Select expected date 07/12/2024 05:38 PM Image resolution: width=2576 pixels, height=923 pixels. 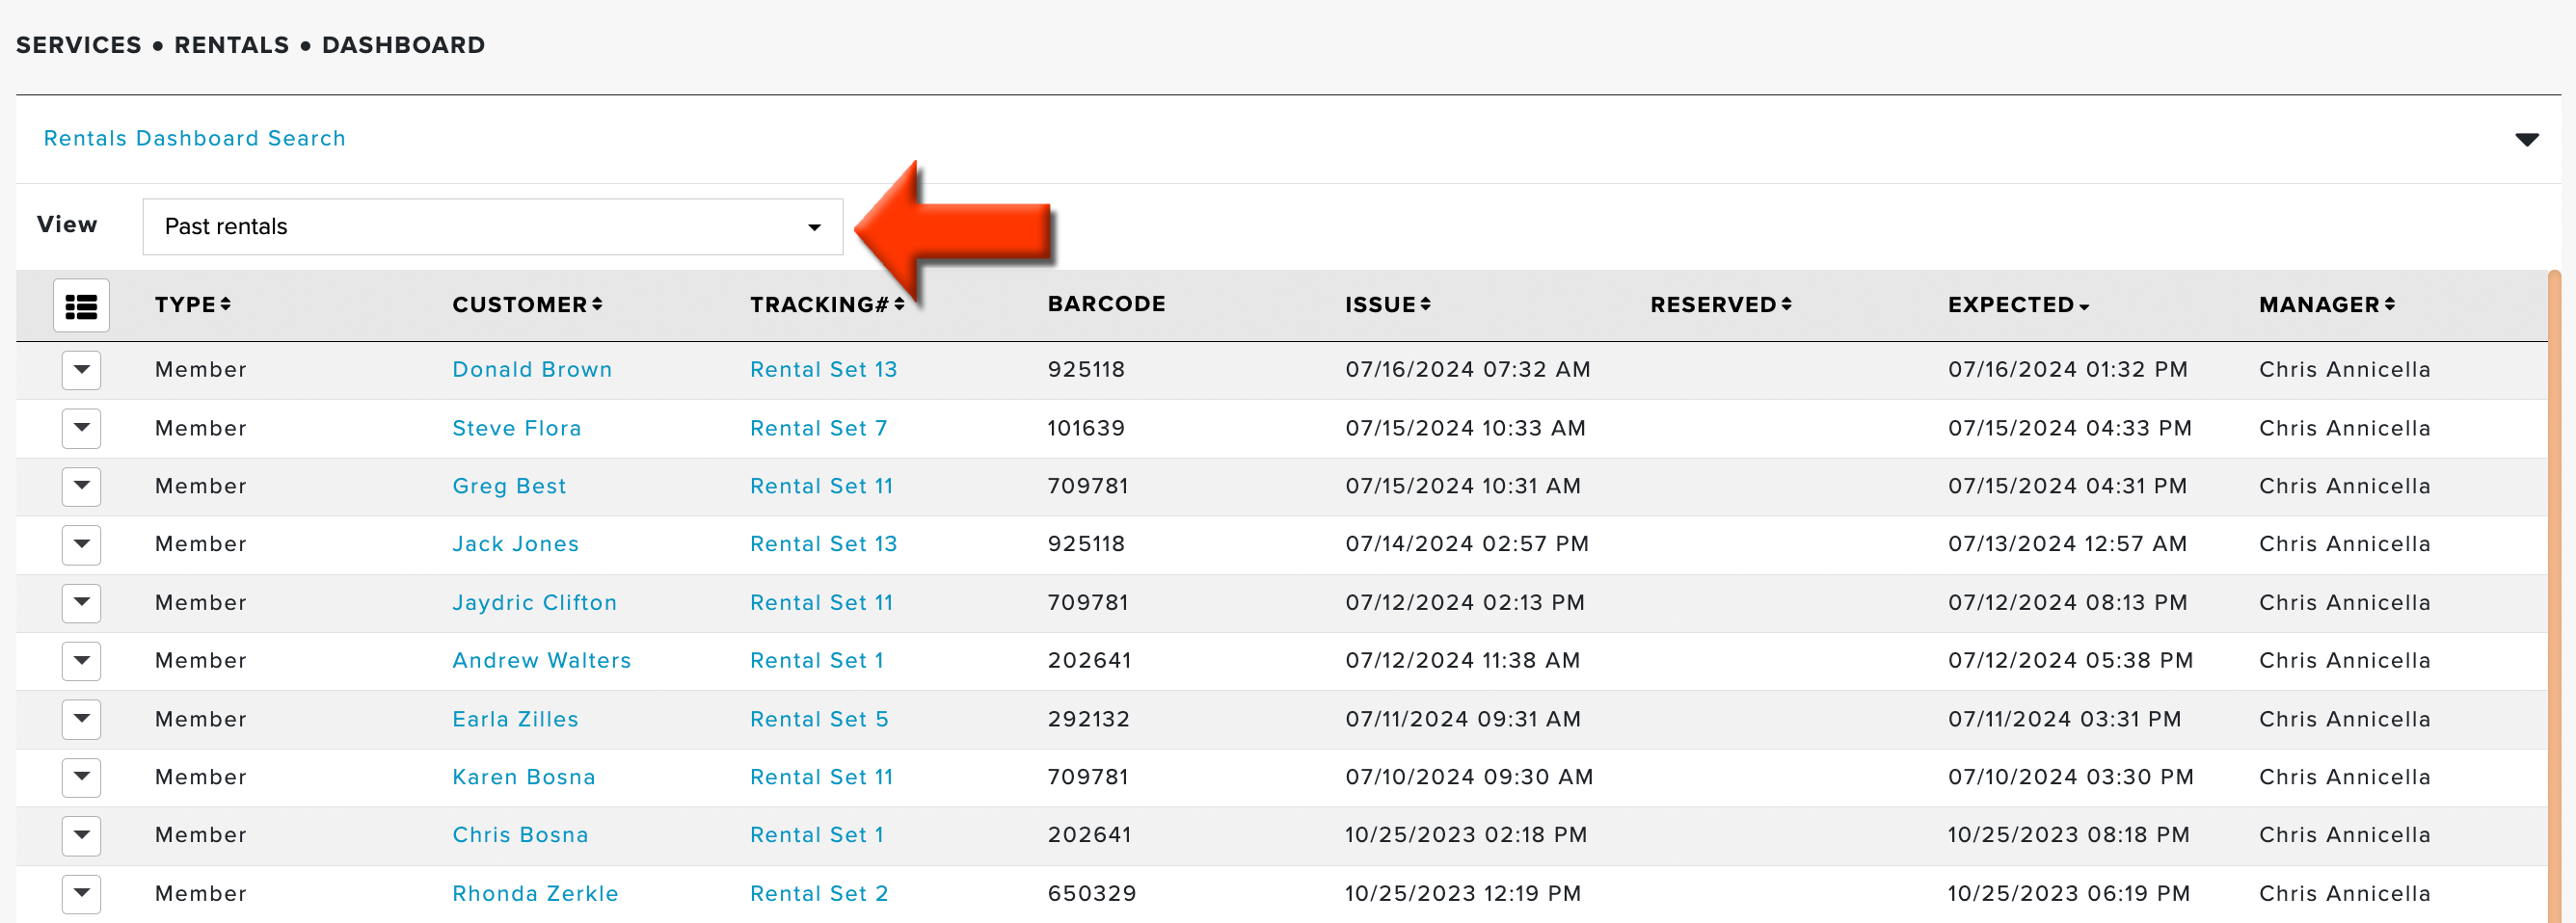coord(2070,661)
